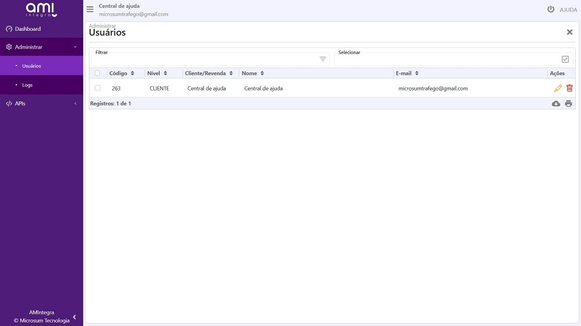Screen dimensions: 581x326
Task: Click the Selecionar checkmark box icon
Action: [x=565, y=59]
